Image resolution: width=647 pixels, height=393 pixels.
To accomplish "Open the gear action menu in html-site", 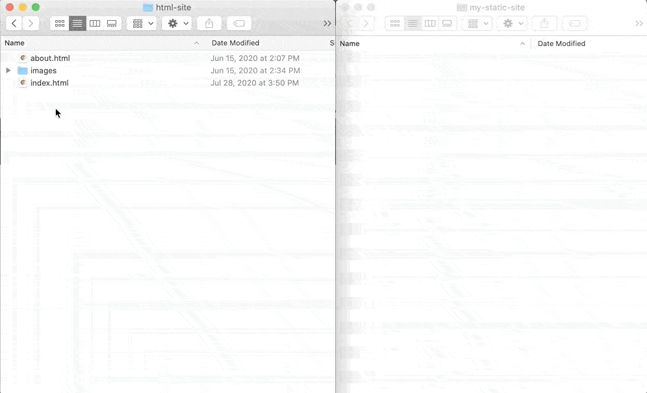I will 177,23.
